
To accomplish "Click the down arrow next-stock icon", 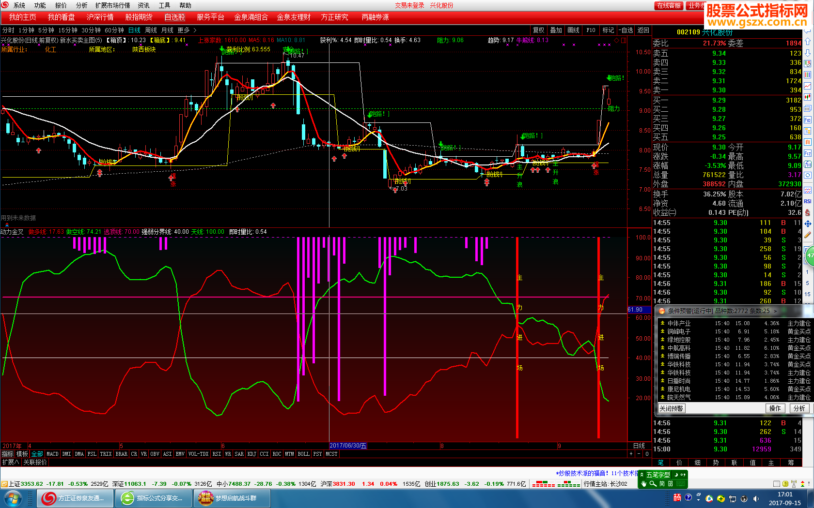I will (x=808, y=52).
